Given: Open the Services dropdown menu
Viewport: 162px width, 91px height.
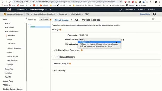Looking at the screenshot, I should coord(22,10).
